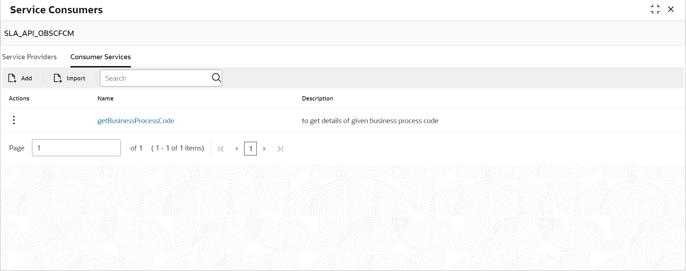Screen dimensions: 686x271
Task: Collapse the Service Consumers dialog
Action: click(655, 9)
